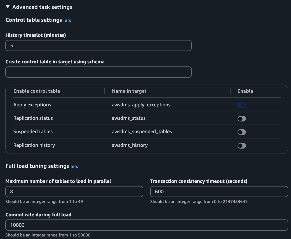291x239 pixels.
Task: Open Info link for Full load tuning
Action: [74, 166]
